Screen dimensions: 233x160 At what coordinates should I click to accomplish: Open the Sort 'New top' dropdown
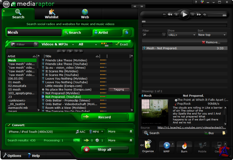coord(212,35)
